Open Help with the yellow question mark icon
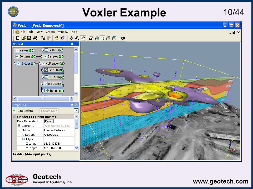The image size is (253, 189). click(56, 38)
